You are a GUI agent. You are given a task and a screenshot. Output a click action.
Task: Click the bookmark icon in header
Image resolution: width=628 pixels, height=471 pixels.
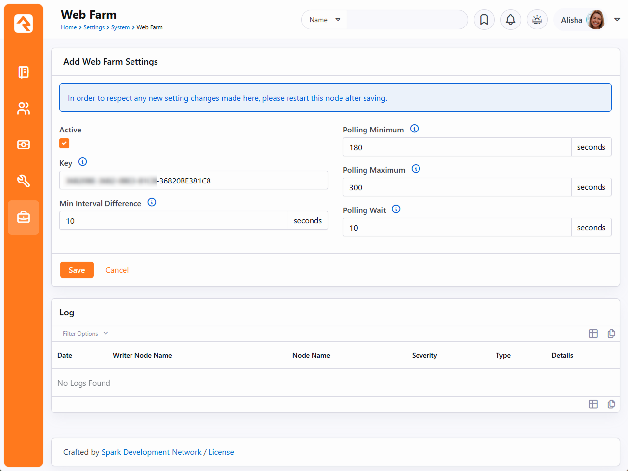pyautogui.click(x=484, y=20)
